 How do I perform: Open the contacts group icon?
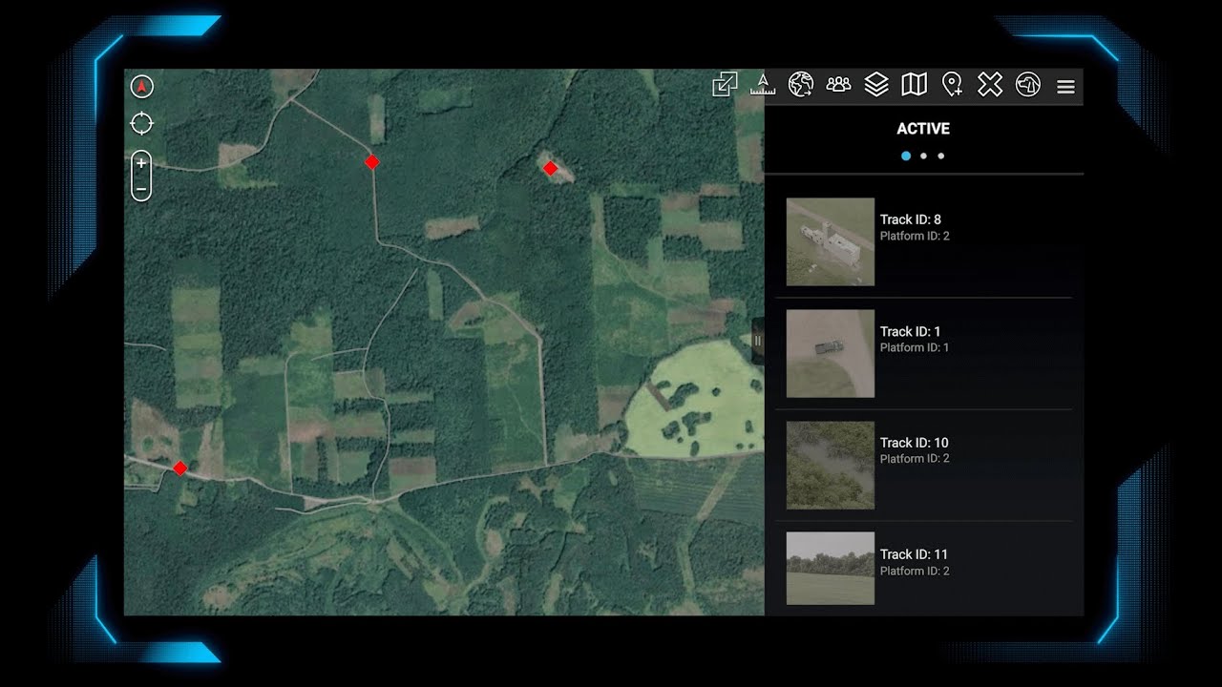point(838,85)
